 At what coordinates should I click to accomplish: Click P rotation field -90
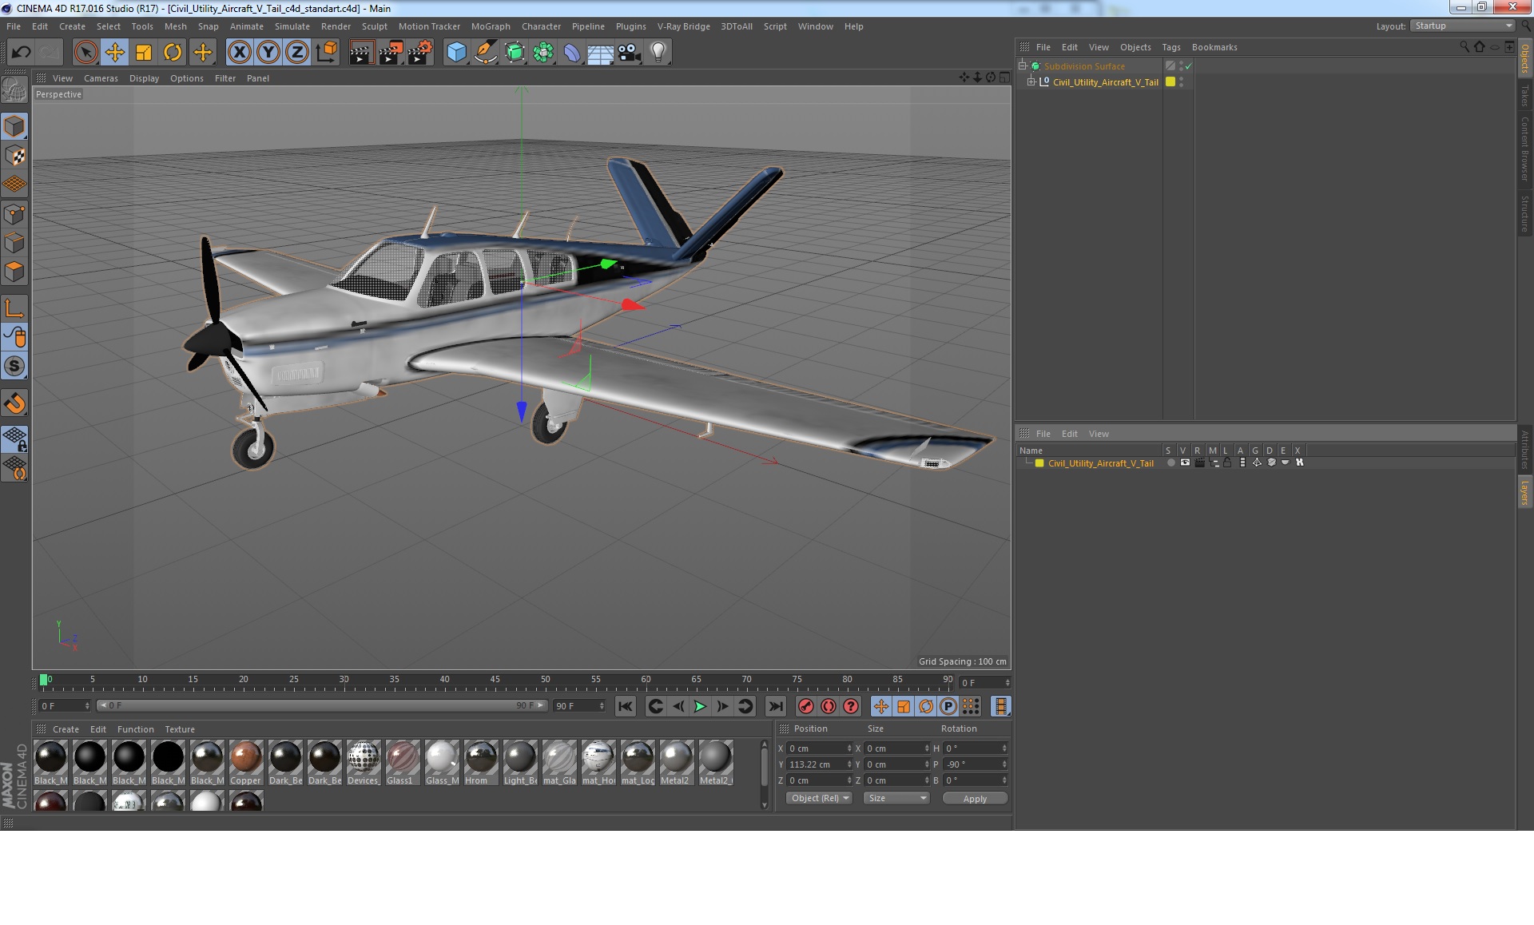click(x=975, y=764)
